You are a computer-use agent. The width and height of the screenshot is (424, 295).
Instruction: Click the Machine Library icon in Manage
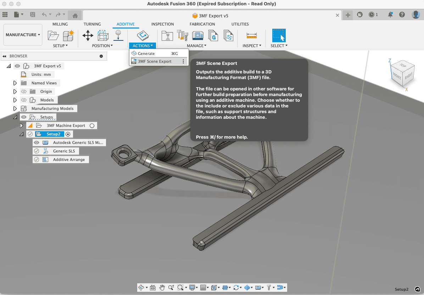point(197,35)
